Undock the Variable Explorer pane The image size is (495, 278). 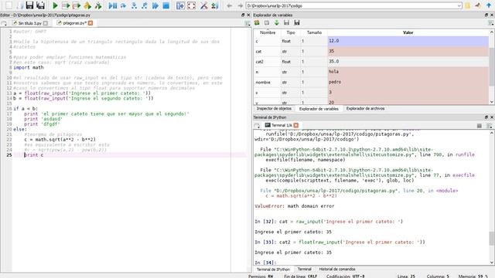[x=486, y=15]
